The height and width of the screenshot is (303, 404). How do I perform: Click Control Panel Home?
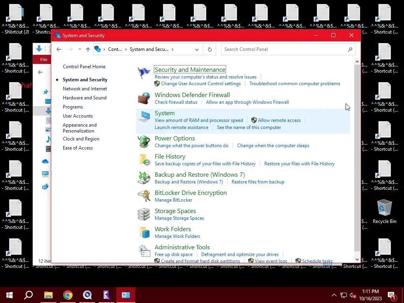[x=84, y=66]
